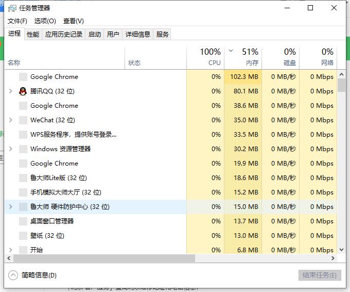350x292 pixels.
Task: Click the Task Manager title bar icon
Action: [x=12, y=8]
